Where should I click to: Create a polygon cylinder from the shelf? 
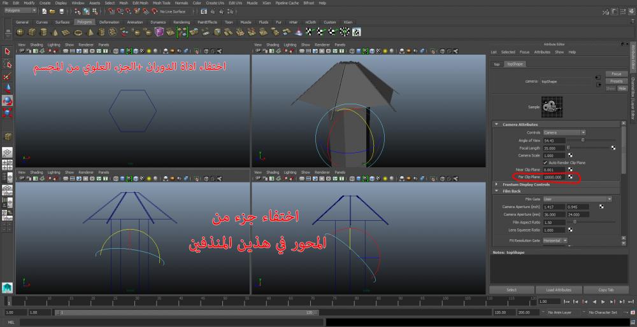[x=43, y=32]
